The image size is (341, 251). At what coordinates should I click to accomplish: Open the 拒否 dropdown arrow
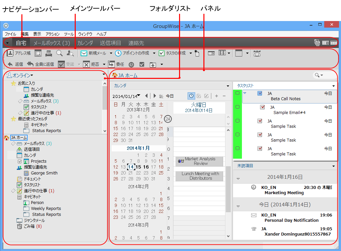104,64
